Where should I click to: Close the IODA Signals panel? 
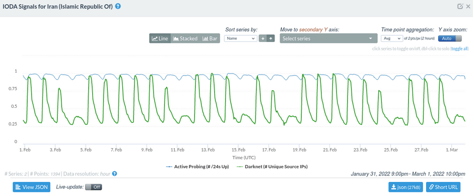pyautogui.click(x=468, y=7)
